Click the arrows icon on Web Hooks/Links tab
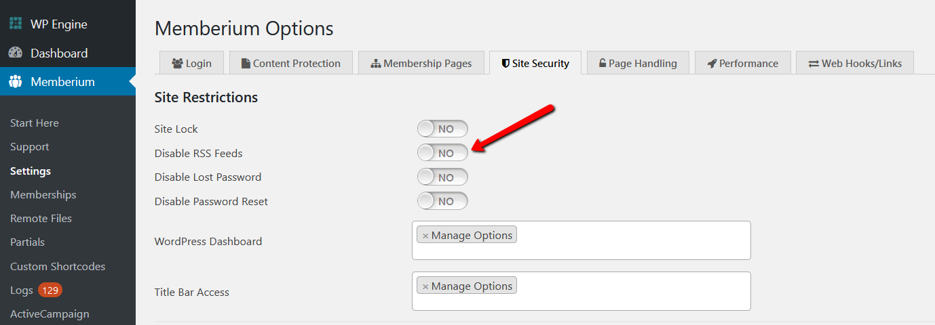 click(814, 63)
